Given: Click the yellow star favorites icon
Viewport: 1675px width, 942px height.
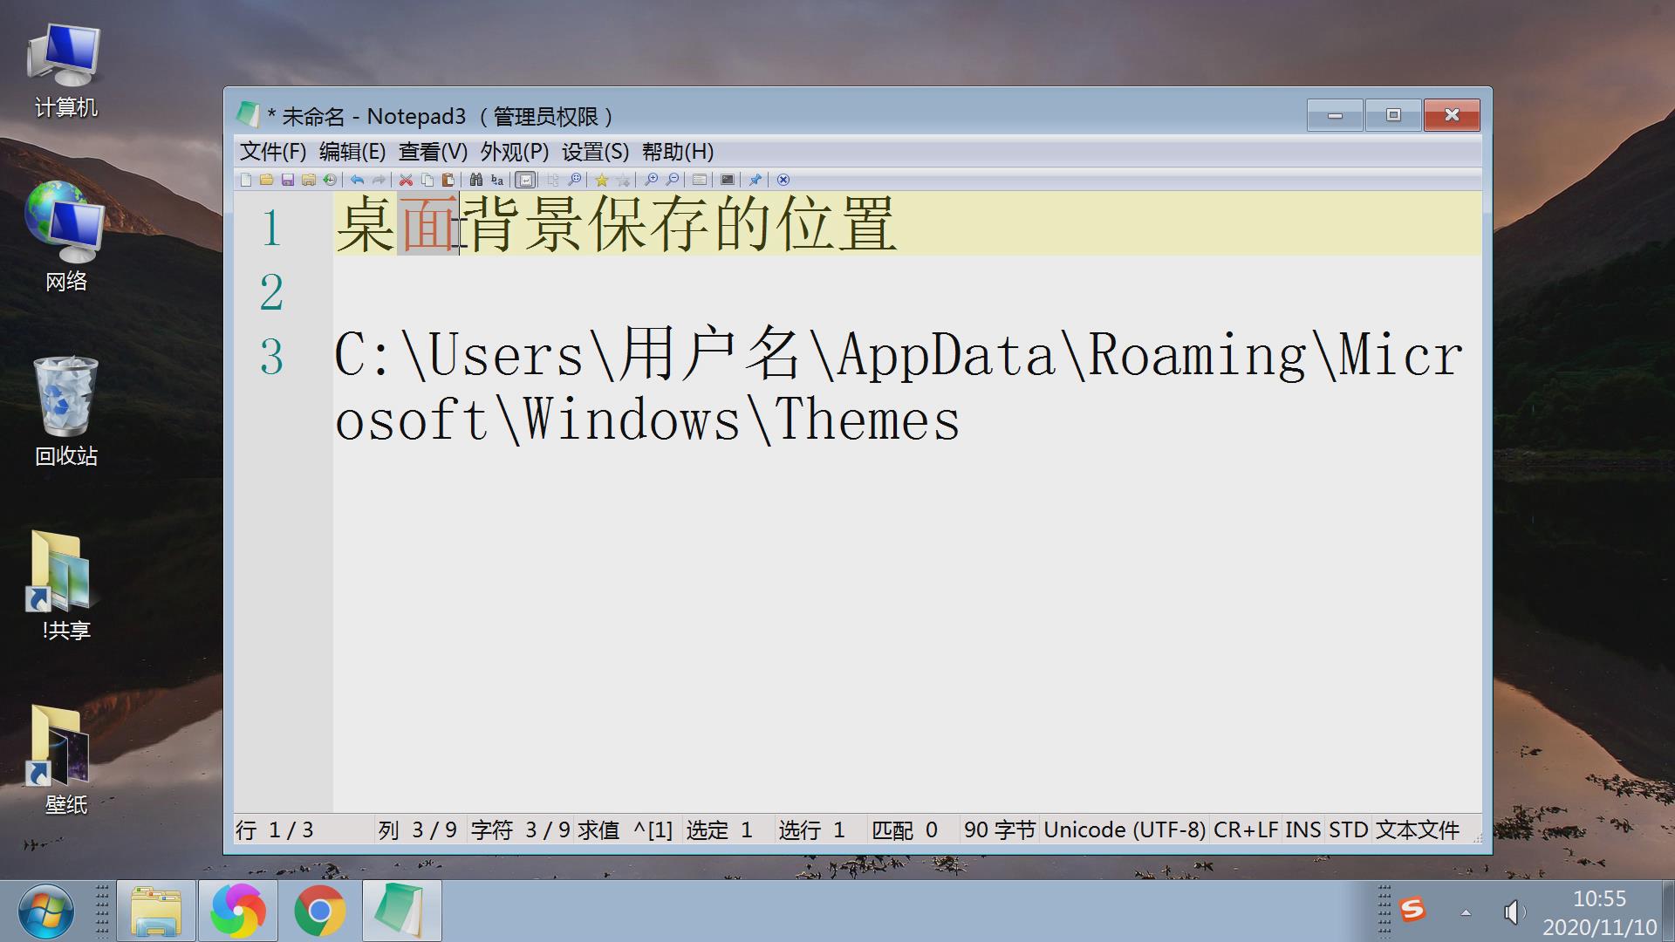Looking at the screenshot, I should (x=601, y=180).
